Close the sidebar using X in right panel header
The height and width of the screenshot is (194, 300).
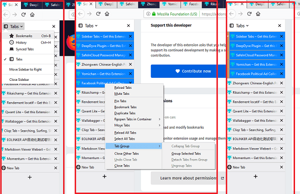[x=279, y=25]
